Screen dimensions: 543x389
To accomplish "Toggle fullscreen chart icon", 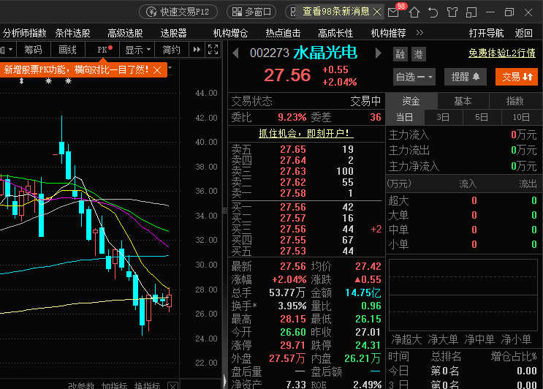I will 213,50.
